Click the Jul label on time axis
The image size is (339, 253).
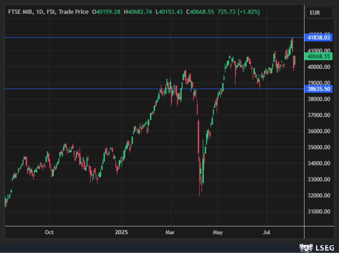266,232
